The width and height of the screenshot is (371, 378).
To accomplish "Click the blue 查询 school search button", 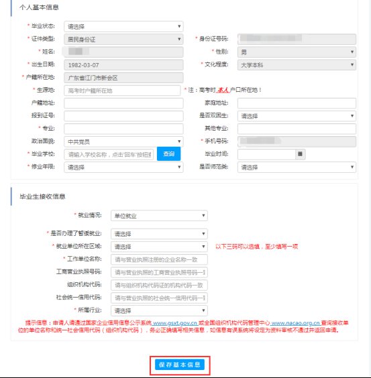I will 168,153.
